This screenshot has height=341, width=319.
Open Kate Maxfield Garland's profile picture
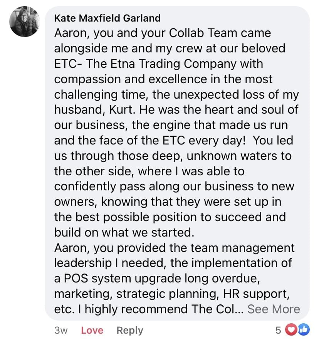click(24, 22)
